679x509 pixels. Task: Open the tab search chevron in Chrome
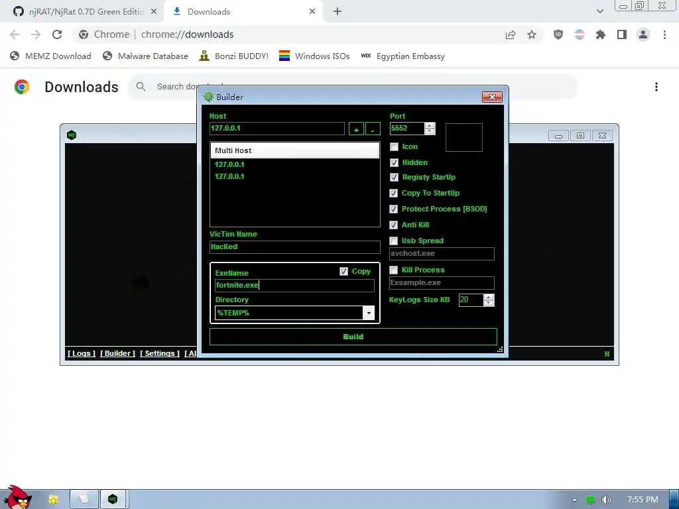(599, 12)
